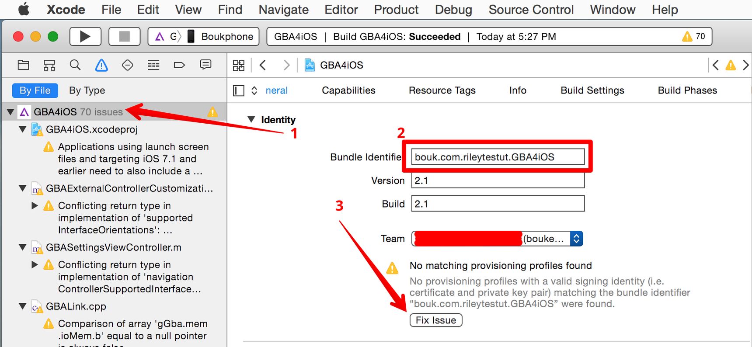Click the Version field
752x347 pixels.
coord(498,180)
